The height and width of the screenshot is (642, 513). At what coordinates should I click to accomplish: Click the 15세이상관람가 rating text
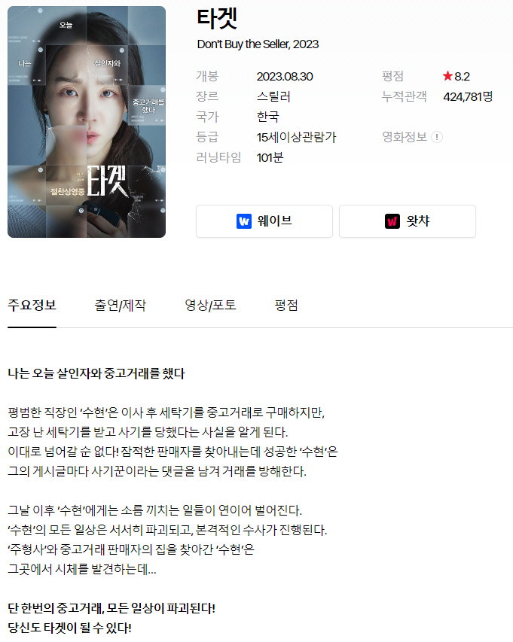(296, 137)
